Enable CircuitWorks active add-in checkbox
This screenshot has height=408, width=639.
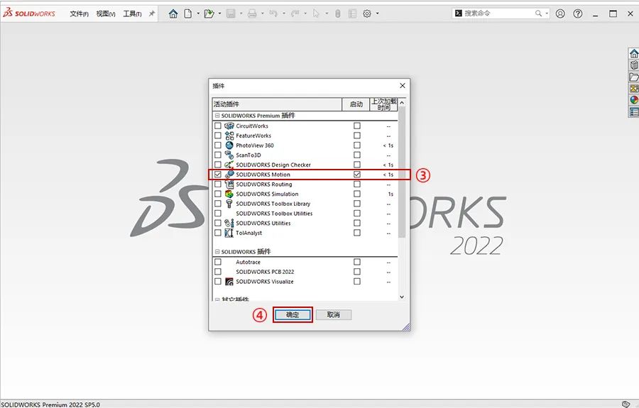218,126
